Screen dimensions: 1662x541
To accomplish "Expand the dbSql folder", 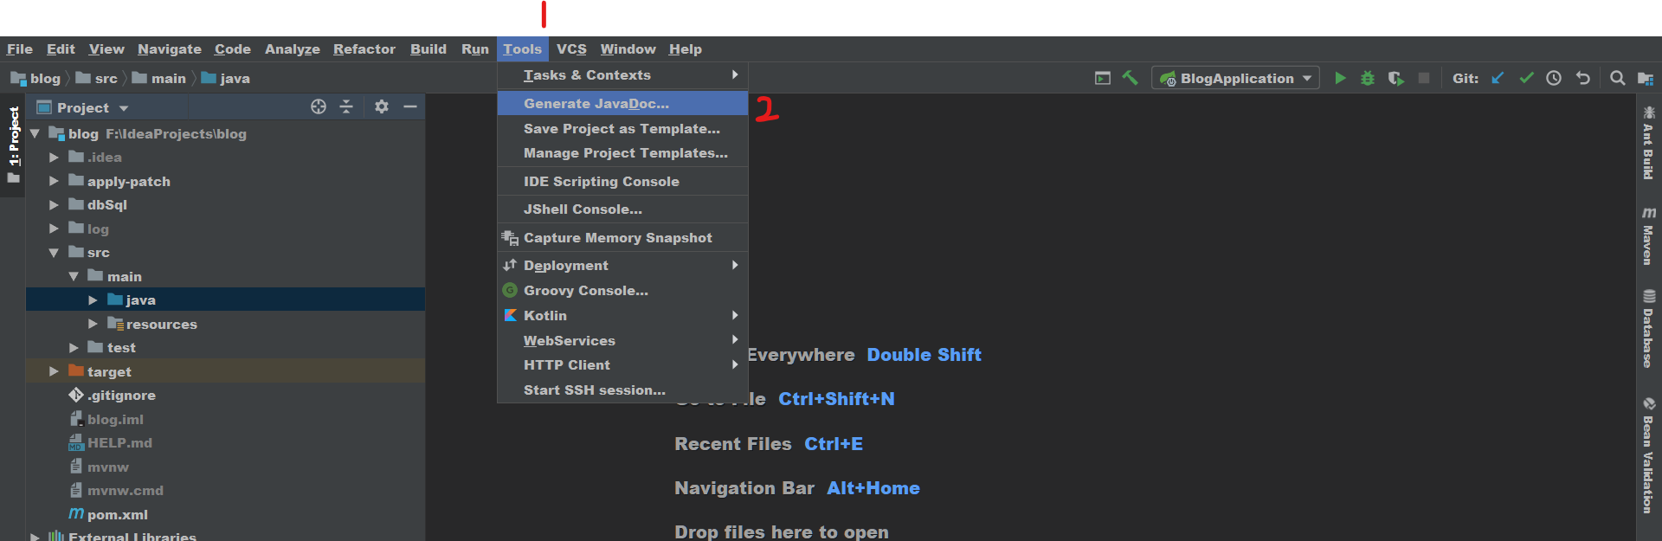I will click(x=54, y=205).
